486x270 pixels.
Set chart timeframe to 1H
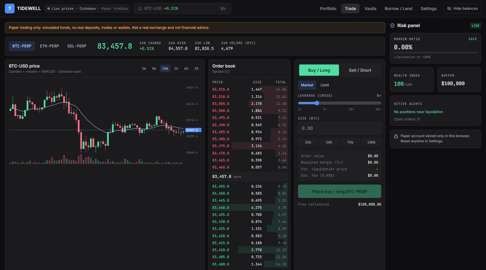click(x=176, y=68)
